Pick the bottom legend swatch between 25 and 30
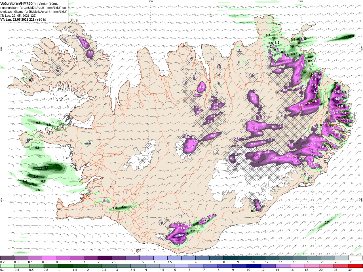363x272 pixels. tap(341, 266)
